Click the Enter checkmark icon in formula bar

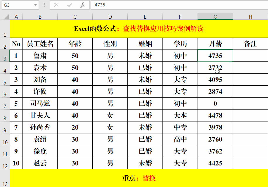tap(69, 5)
